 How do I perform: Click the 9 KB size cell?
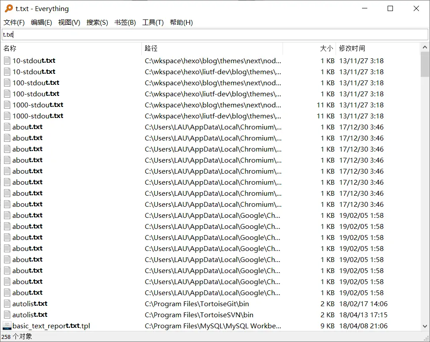coord(328,326)
